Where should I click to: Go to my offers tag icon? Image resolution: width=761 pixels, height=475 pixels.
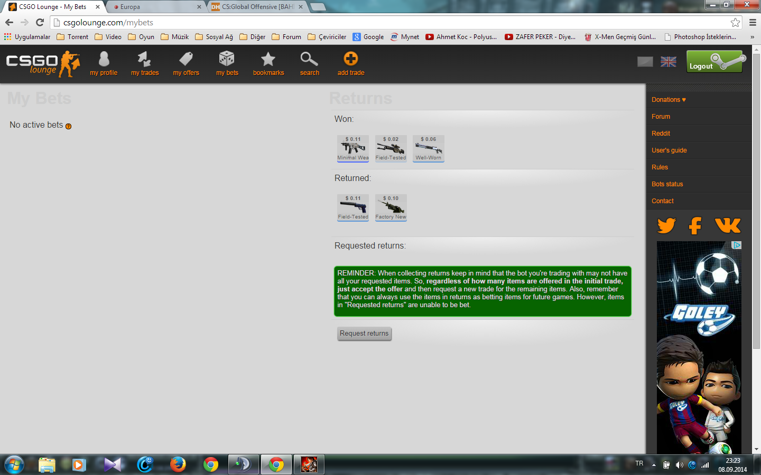(186, 59)
